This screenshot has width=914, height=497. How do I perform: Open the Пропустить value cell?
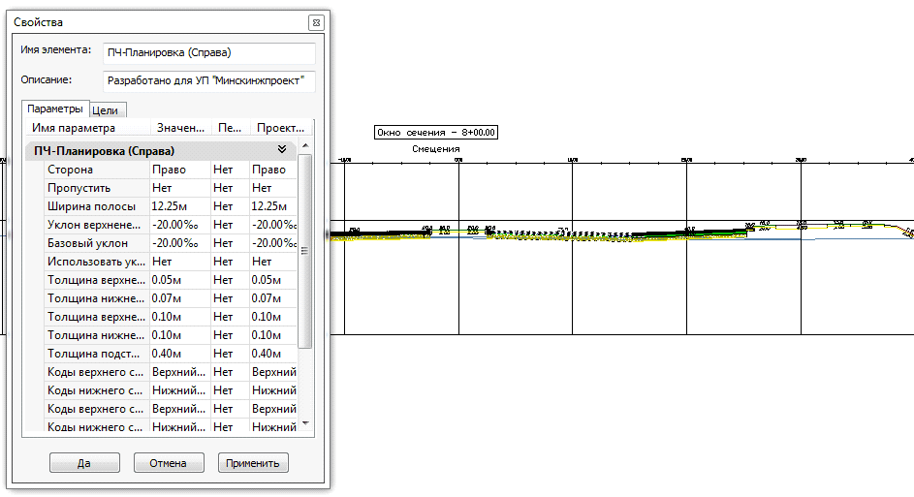click(x=179, y=188)
